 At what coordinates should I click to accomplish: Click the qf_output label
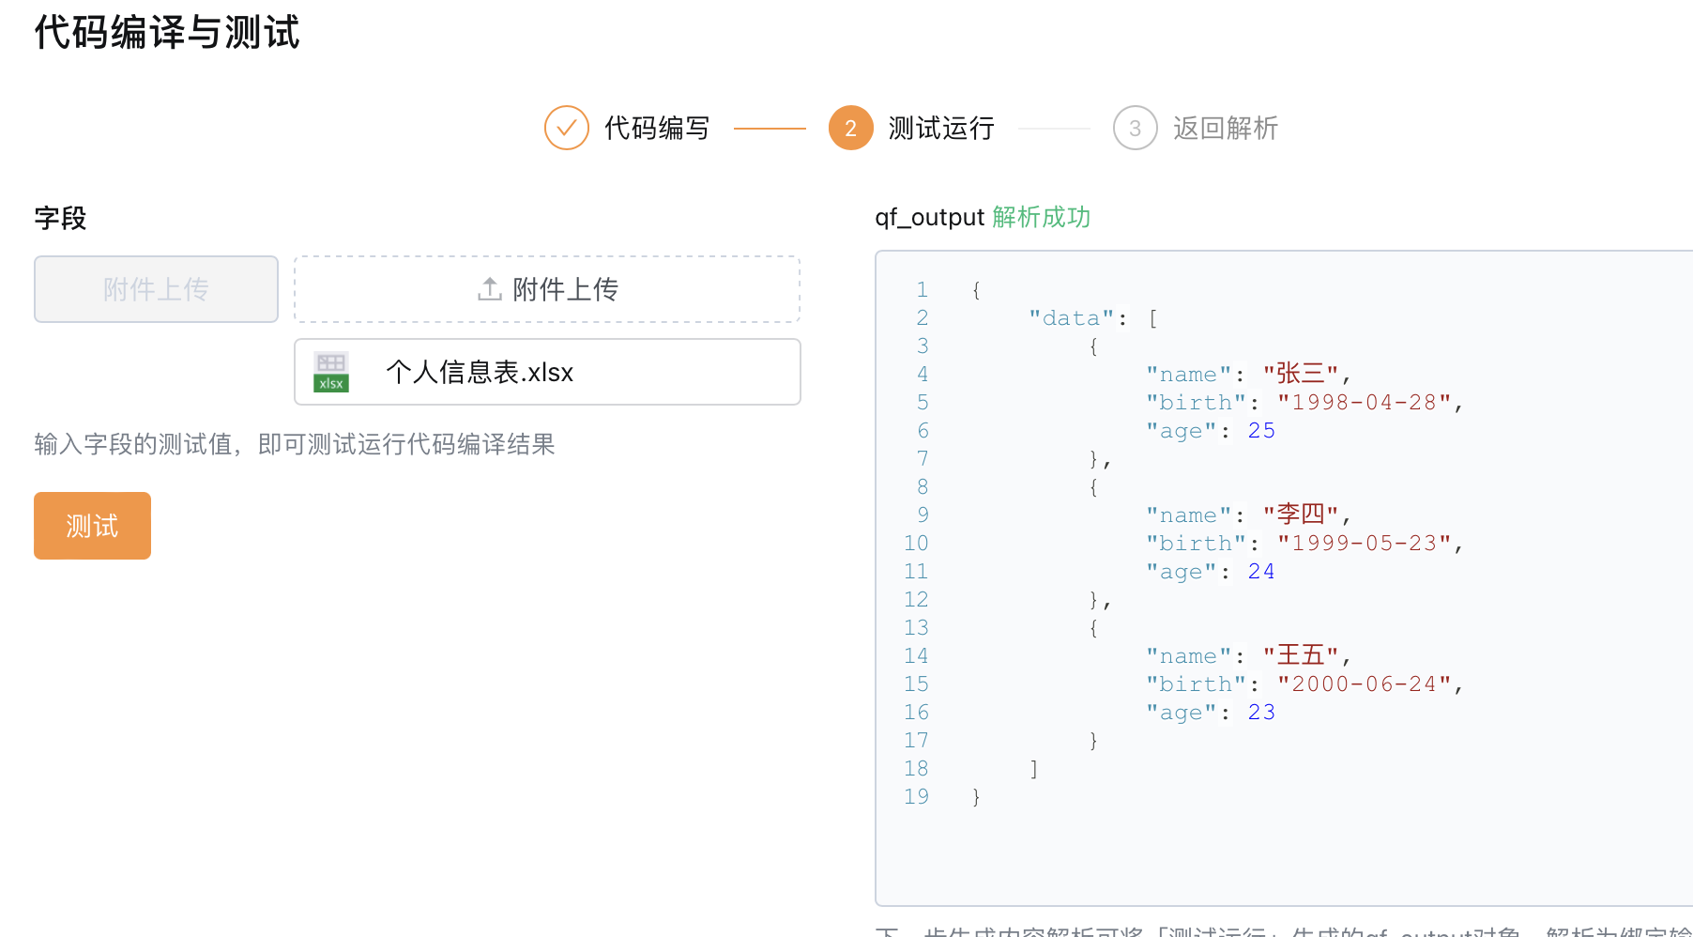[929, 217]
